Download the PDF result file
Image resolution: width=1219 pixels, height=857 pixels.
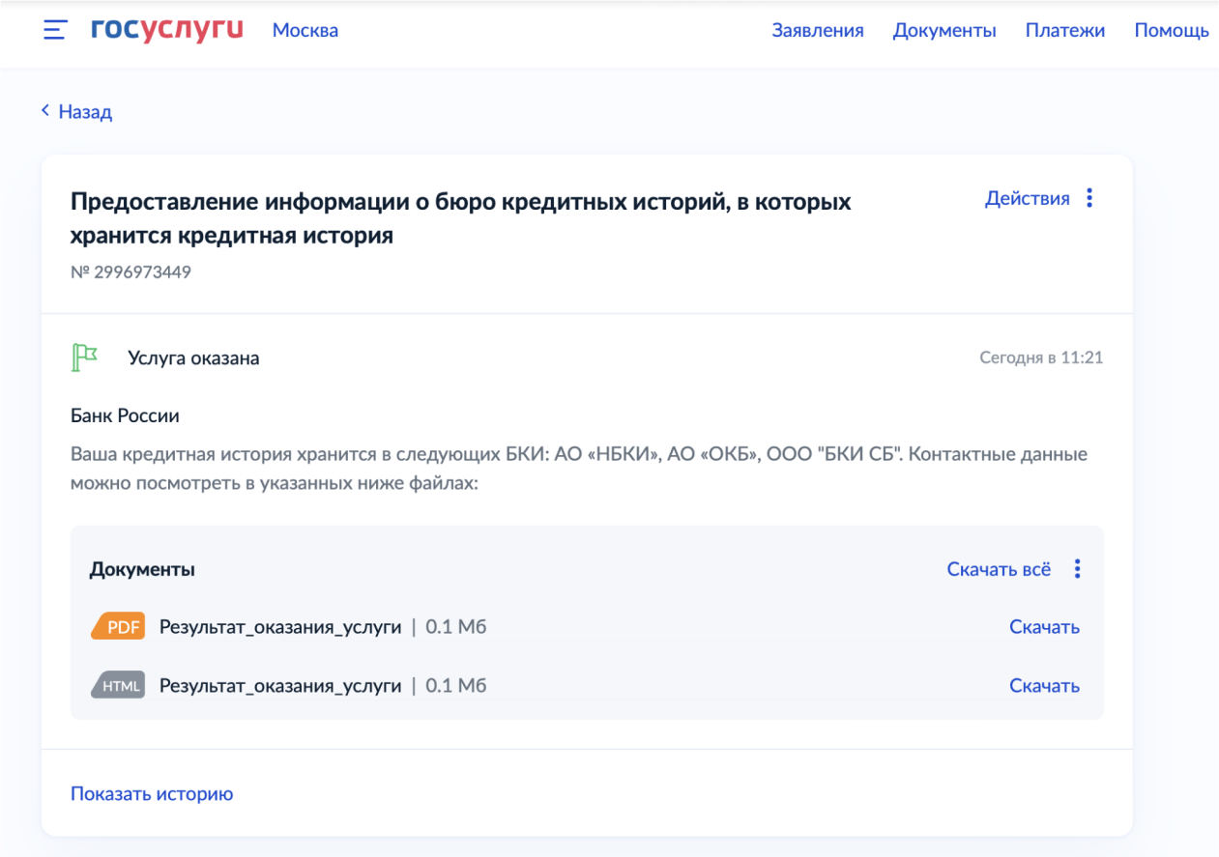point(1044,627)
